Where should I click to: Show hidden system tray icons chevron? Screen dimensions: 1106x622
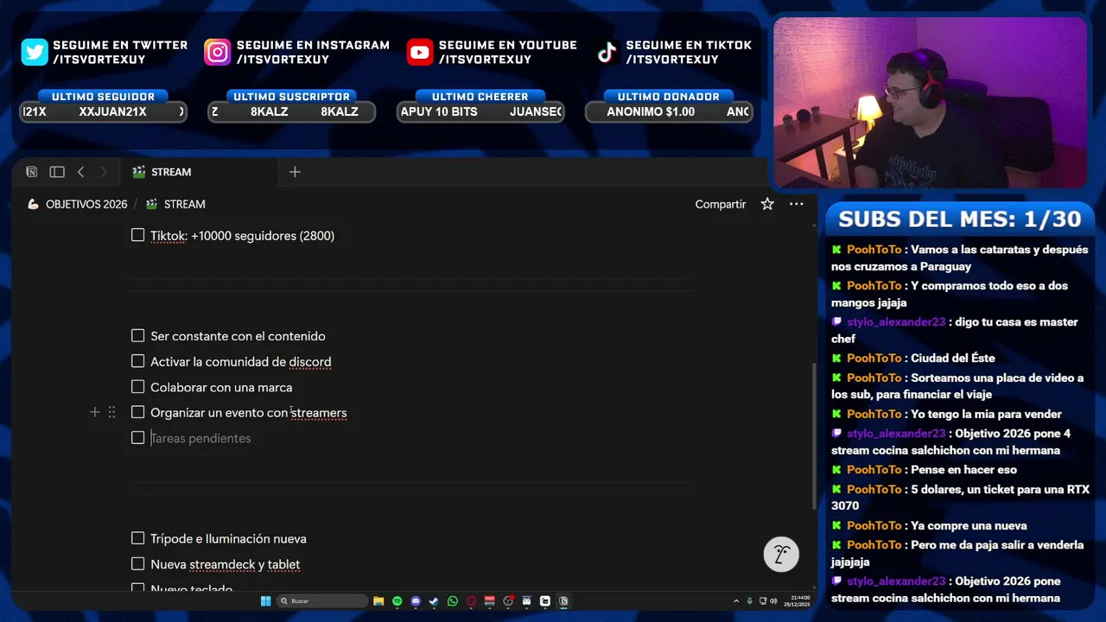click(x=736, y=601)
